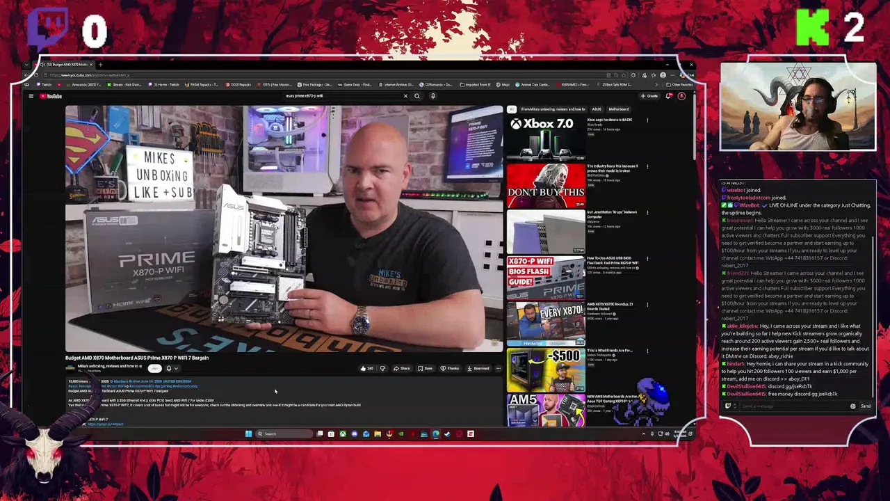Save the video to a playlist

(x=426, y=368)
